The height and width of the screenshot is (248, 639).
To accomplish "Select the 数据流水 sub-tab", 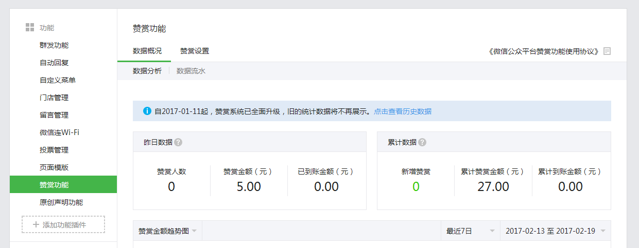I will pos(191,71).
